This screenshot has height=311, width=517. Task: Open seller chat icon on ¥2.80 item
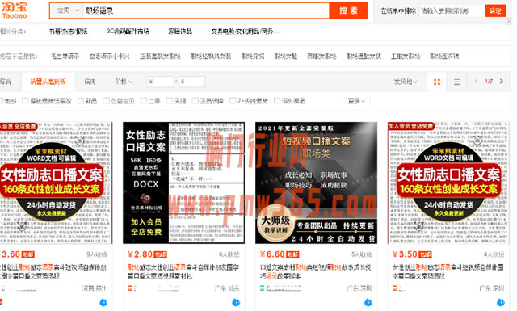pos(236,302)
